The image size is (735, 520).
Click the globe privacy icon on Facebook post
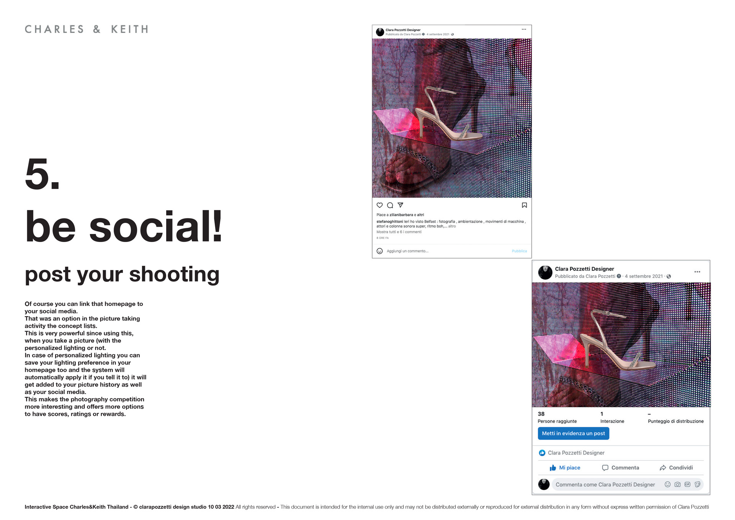click(x=668, y=276)
